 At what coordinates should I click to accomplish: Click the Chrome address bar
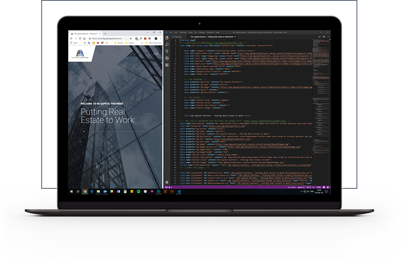point(110,38)
